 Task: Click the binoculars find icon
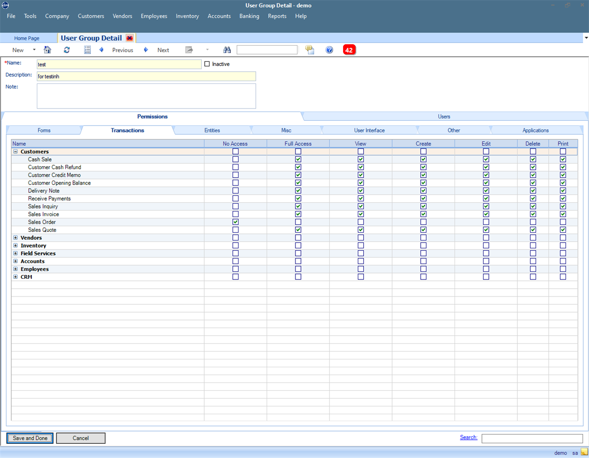point(227,50)
